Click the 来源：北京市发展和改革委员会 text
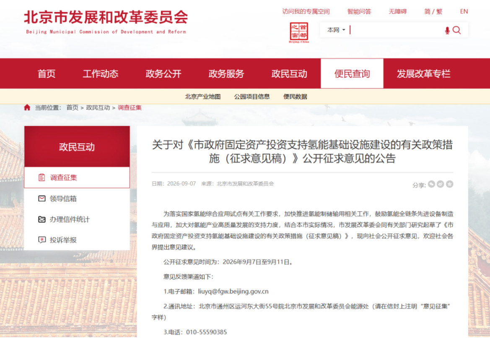This screenshot has width=490, height=338. pos(238,184)
